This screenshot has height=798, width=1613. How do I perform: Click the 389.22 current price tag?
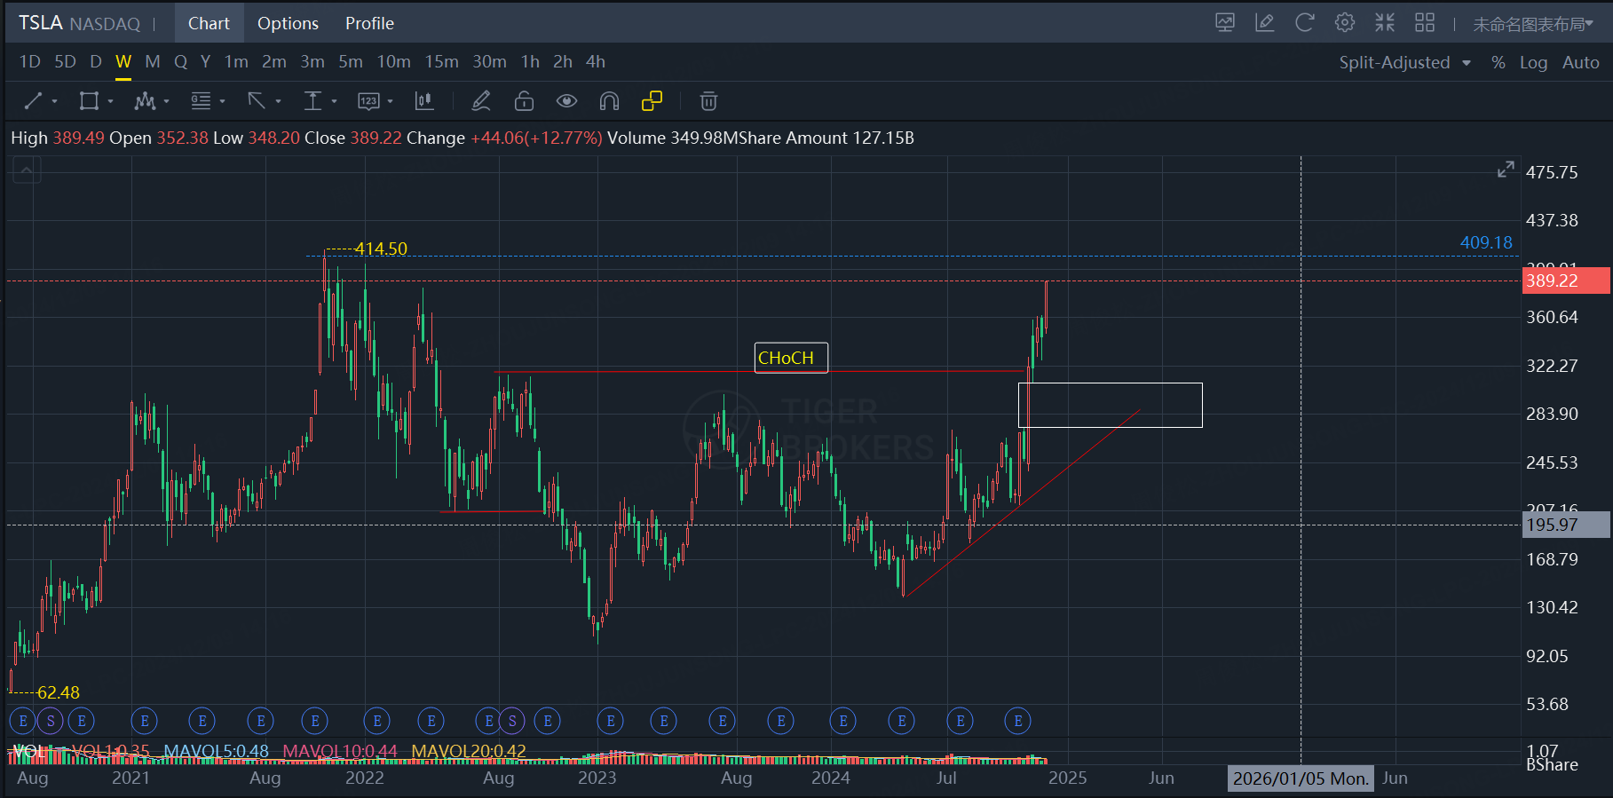point(1566,280)
